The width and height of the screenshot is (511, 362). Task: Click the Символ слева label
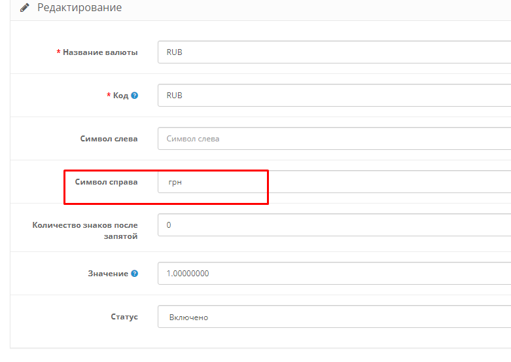click(109, 139)
